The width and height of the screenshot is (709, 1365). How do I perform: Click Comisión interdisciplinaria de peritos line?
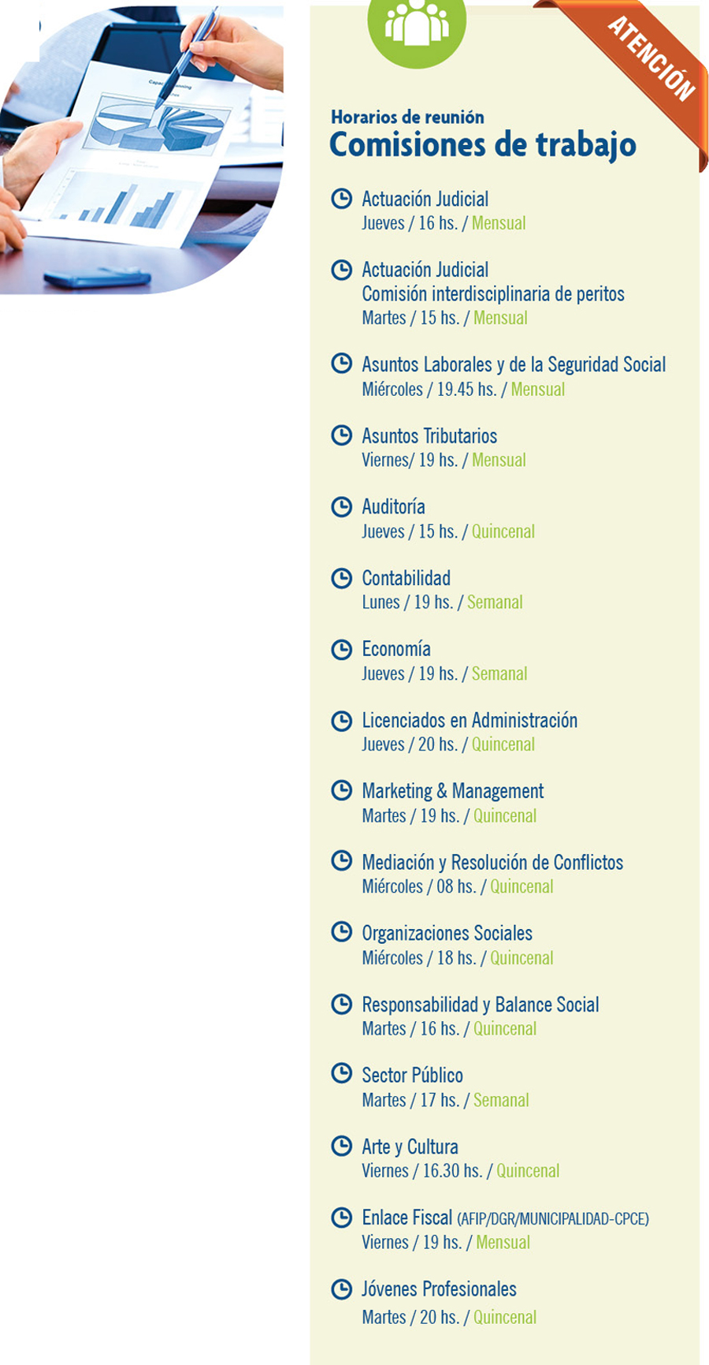coord(493,294)
